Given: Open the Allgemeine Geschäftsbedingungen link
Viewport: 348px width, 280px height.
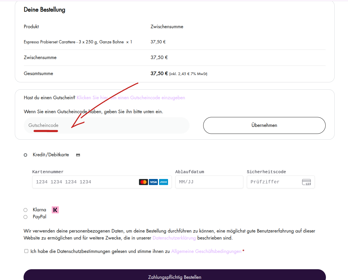Looking at the screenshot, I should click(x=206, y=251).
